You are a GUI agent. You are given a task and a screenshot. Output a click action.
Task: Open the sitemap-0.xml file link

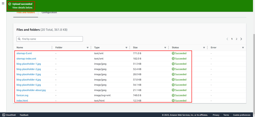pyautogui.click(x=24, y=53)
